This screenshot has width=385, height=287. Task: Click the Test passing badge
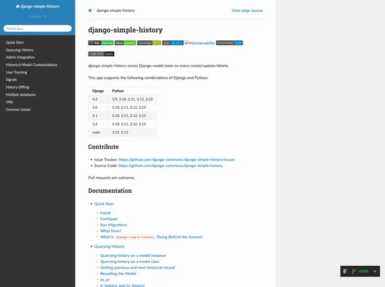[x=101, y=43]
